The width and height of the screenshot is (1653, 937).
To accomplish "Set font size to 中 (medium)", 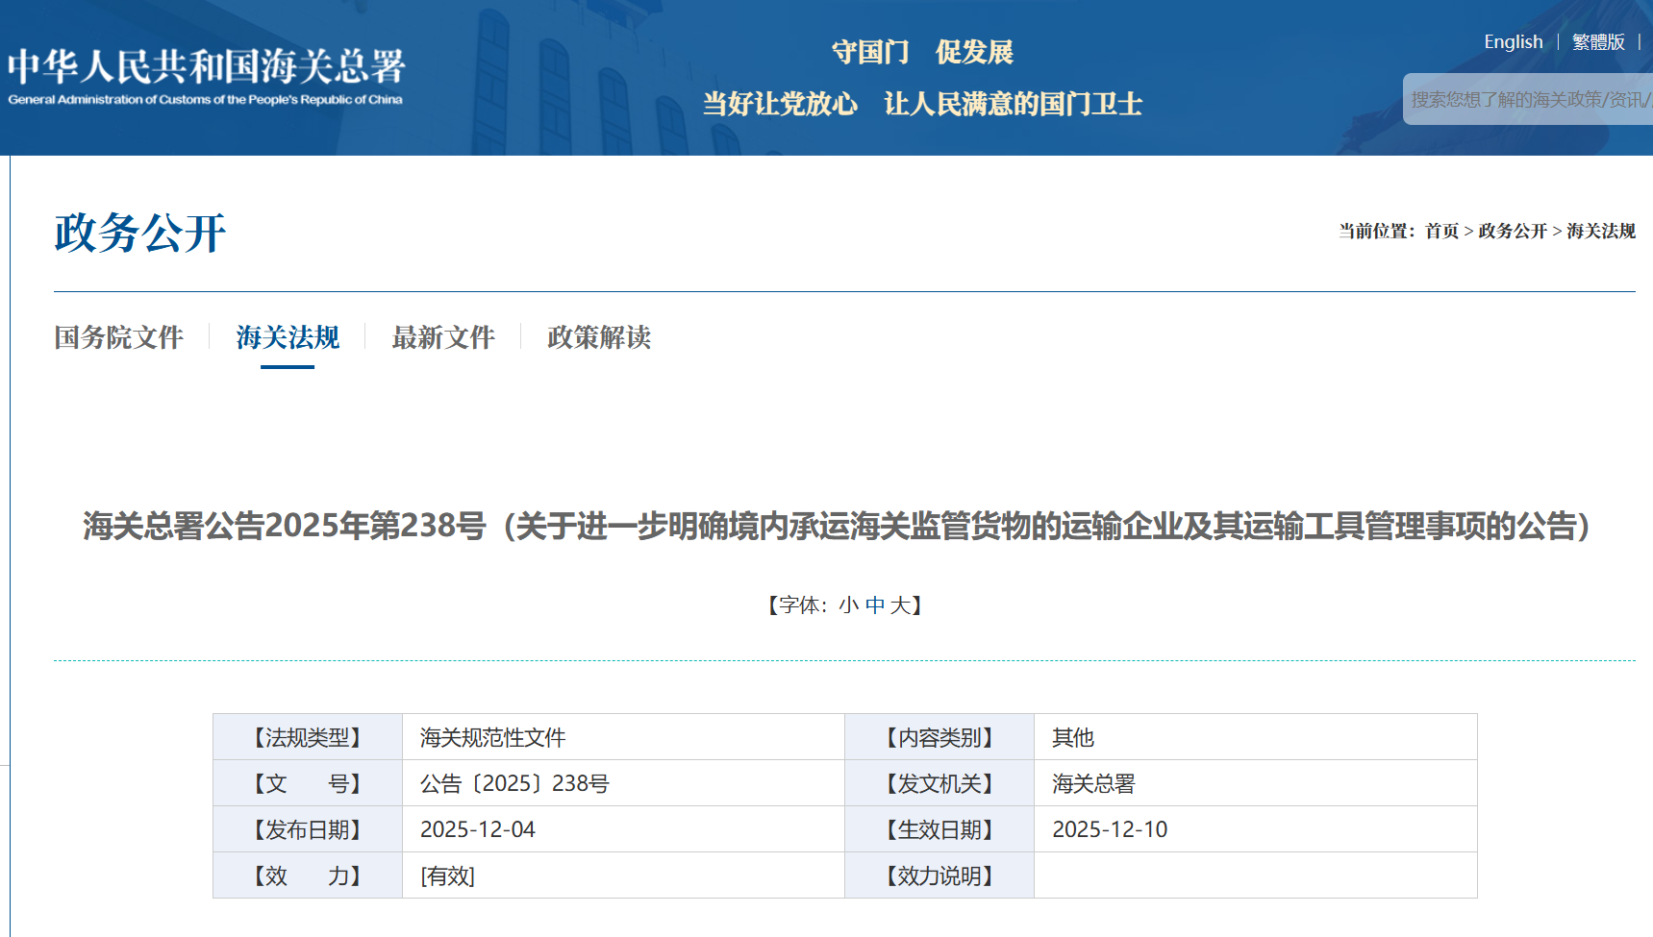I will [x=874, y=605].
